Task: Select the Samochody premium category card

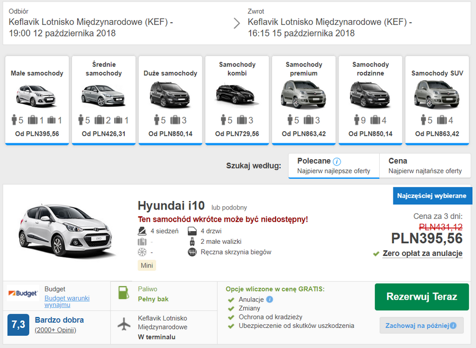Action: [x=304, y=100]
